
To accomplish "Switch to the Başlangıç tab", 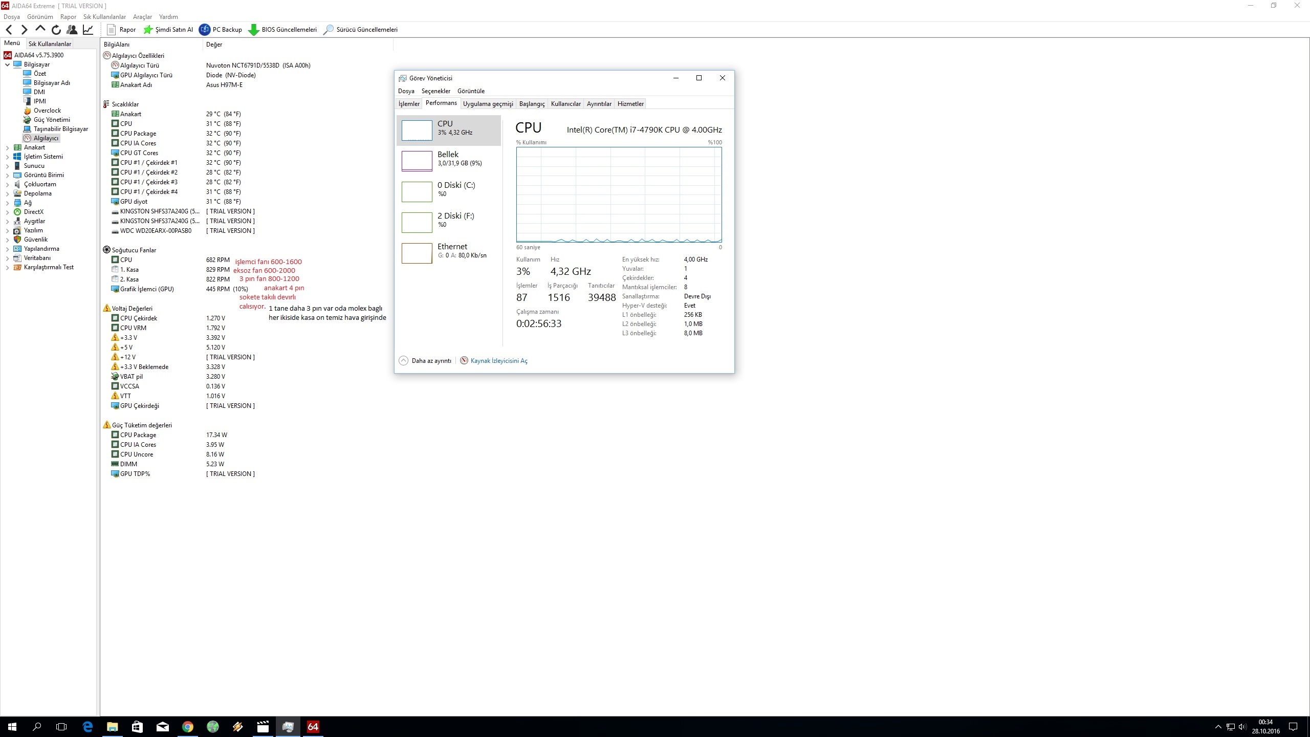I will coord(532,104).
